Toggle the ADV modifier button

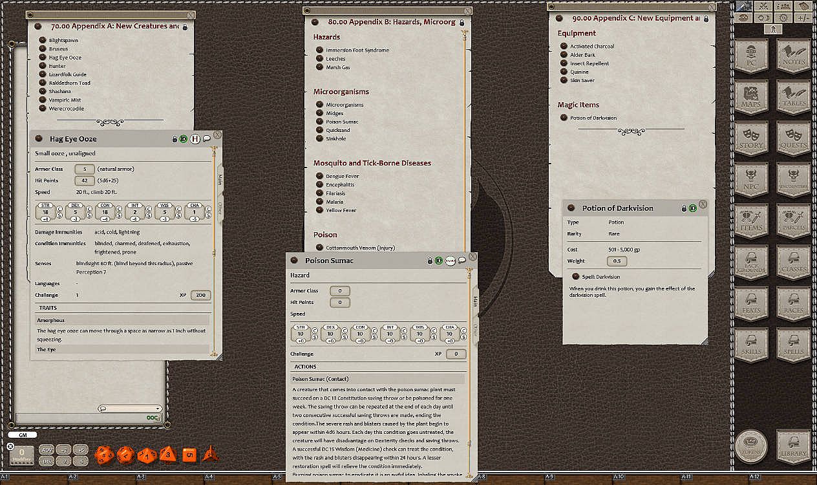coord(47,449)
